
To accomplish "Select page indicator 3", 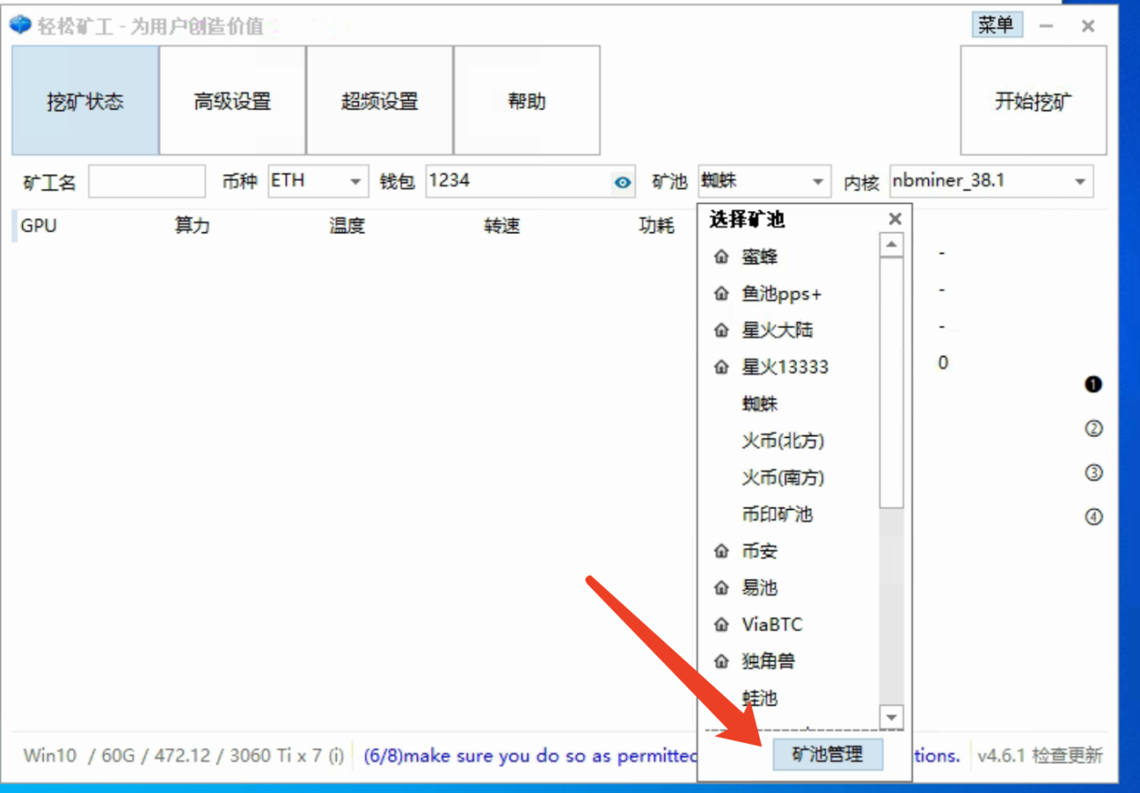I will [x=1094, y=473].
